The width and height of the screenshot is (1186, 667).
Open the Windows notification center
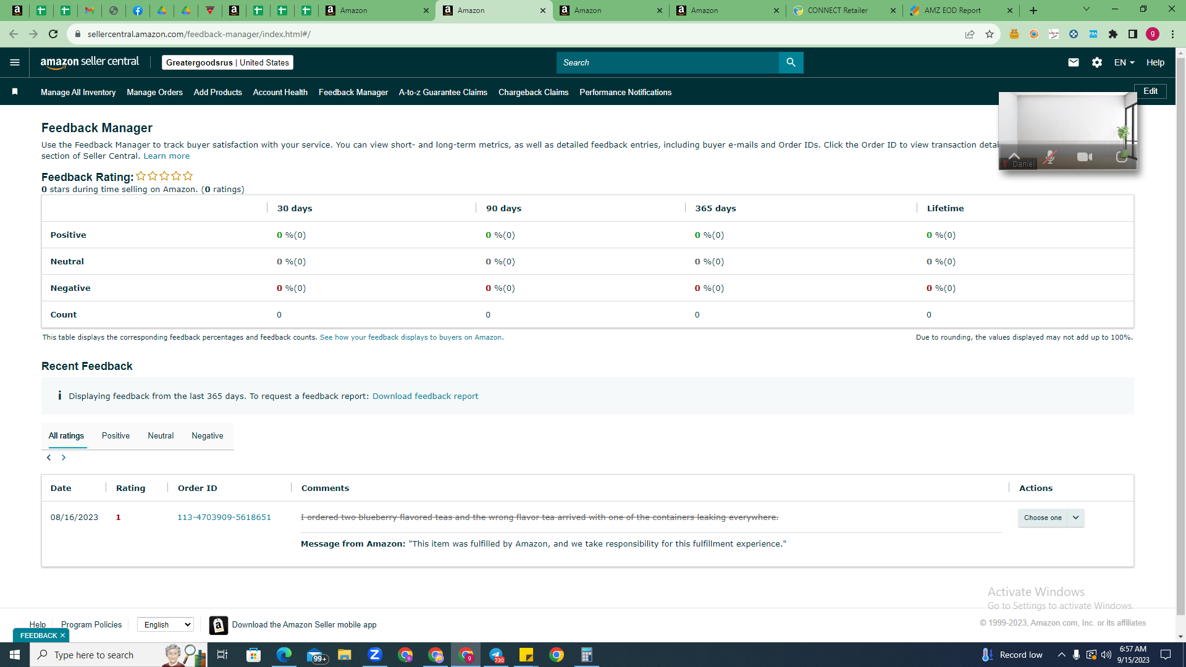pyautogui.click(x=1166, y=655)
